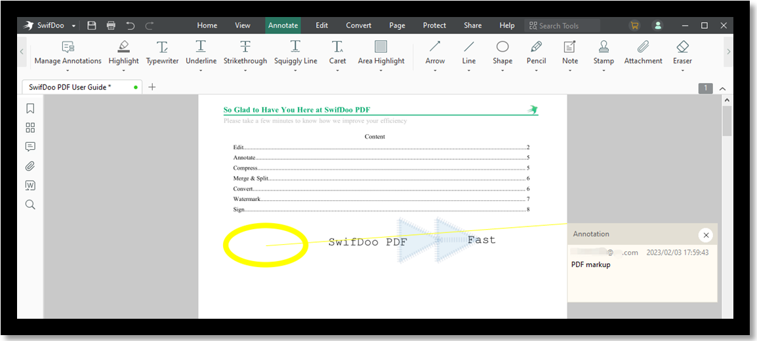Select the Line drawing tool
Image resolution: width=757 pixels, height=341 pixels.
click(469, 53)
